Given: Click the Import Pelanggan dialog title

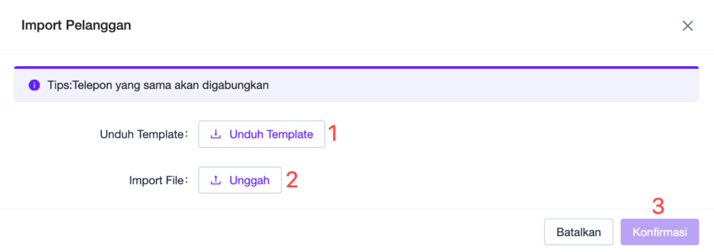Looking at the screenshot, I should [x=76, y=26].
